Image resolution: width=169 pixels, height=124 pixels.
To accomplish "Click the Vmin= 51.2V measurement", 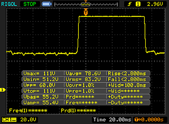I will click(41, 79).
